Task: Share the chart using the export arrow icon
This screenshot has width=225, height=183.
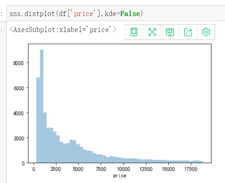Action: [188, 32]
